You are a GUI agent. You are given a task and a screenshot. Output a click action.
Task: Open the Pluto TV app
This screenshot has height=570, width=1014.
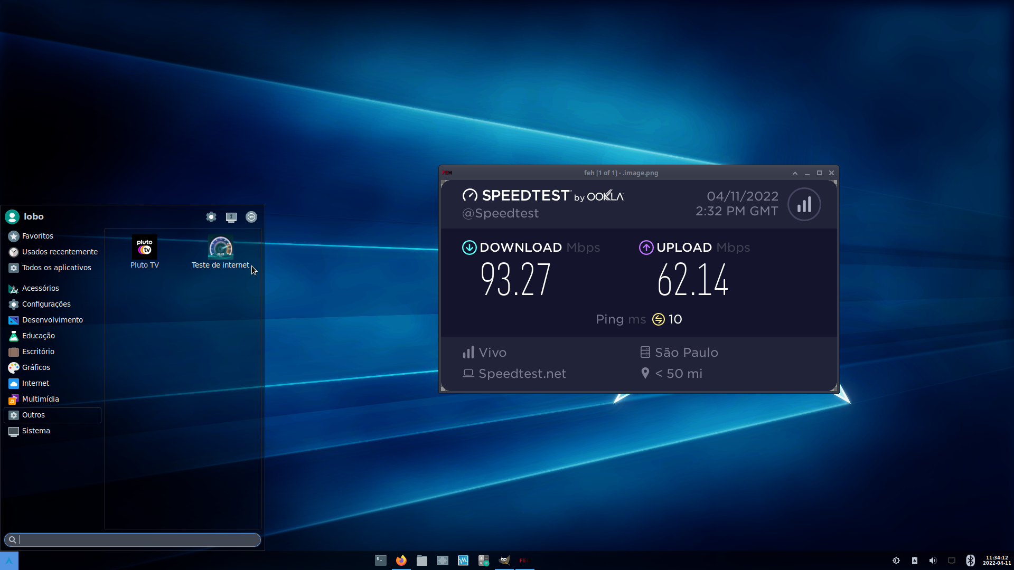pyautogui.click(x=144, y=252)
